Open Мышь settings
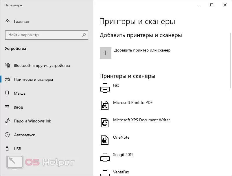 pyautogui.click(x=20, y=93)
